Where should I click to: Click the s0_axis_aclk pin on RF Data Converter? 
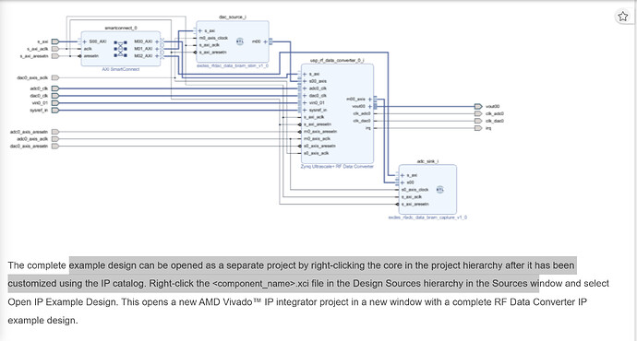coord(316,153)
